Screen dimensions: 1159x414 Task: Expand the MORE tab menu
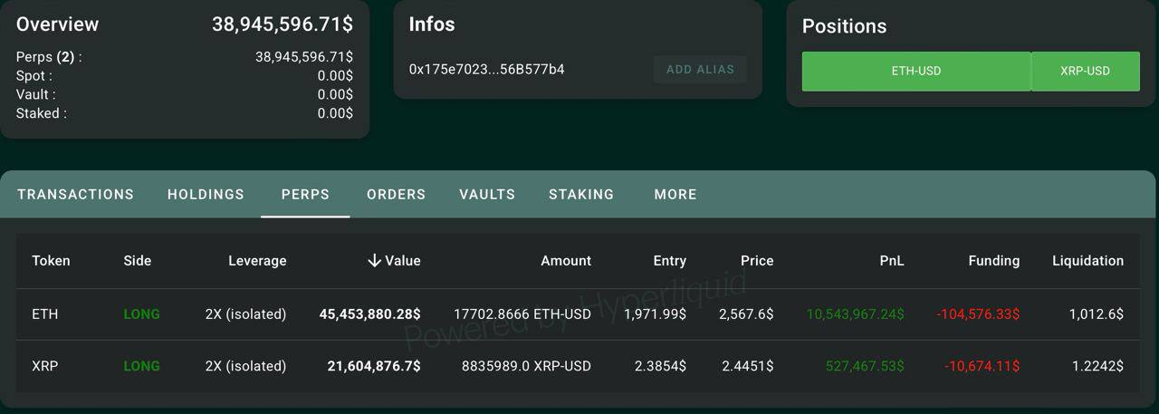(675, 194)
